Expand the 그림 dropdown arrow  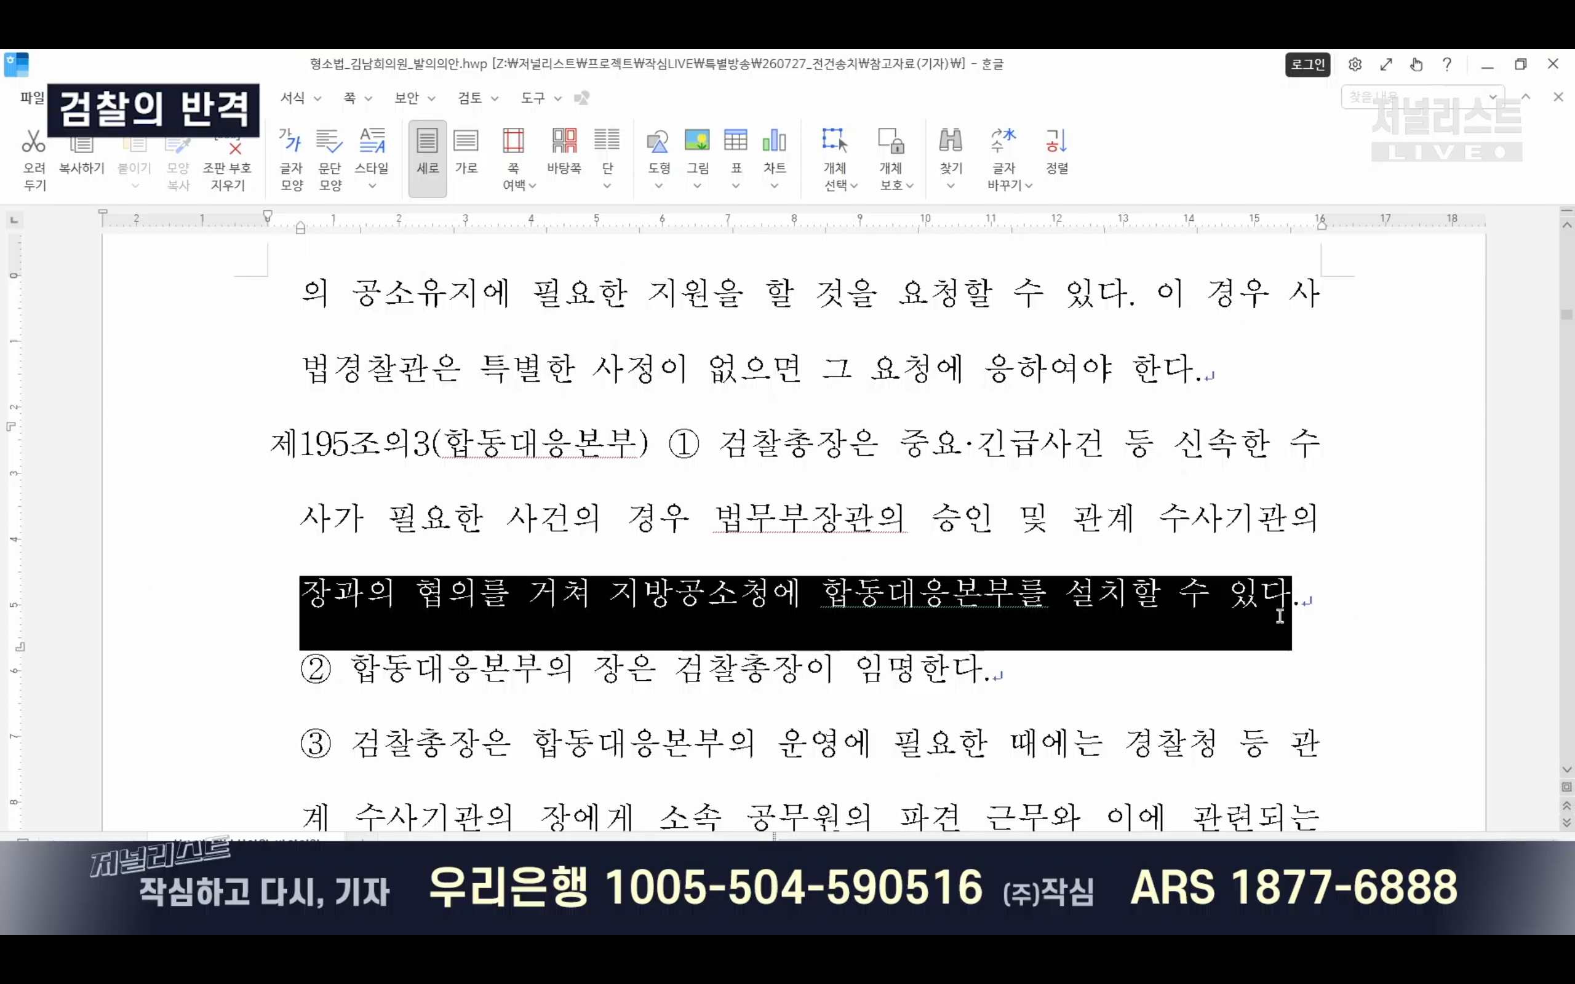(x=697, y=186)
